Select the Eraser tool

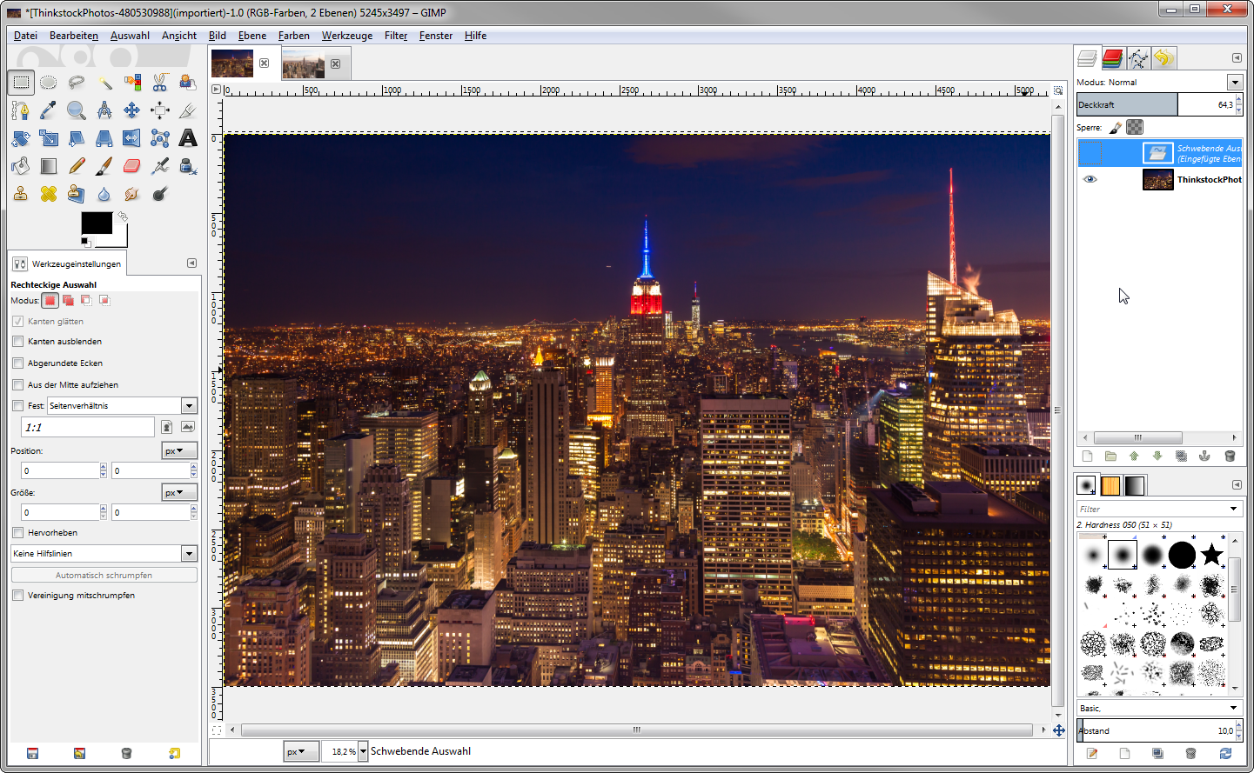coord(132,166)
